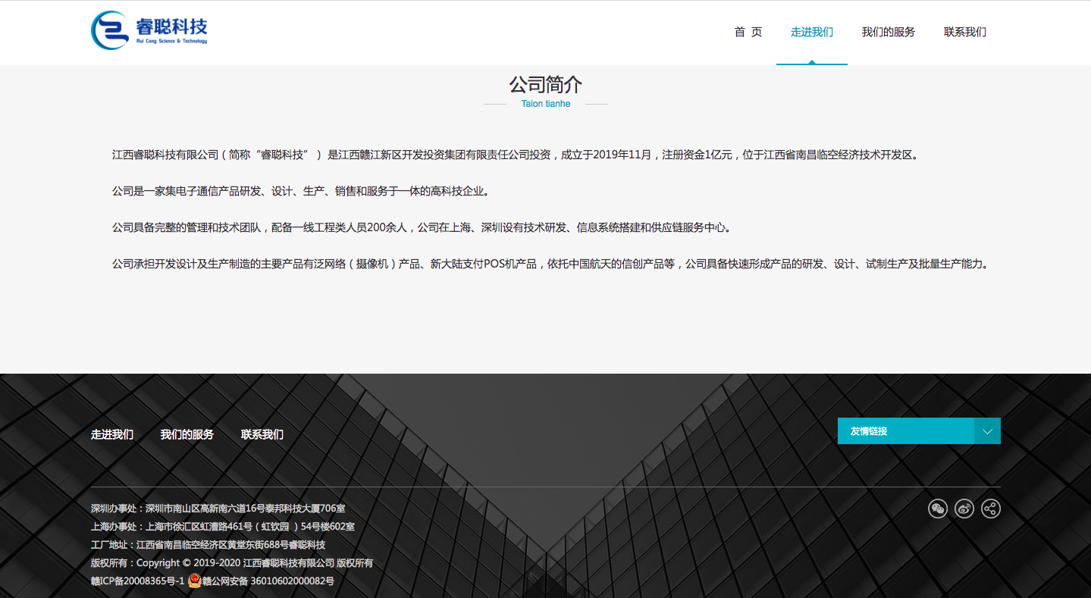Open 联系我们 in top navigation
Viewport: 1091px width, 598px height.
pyautogui.click(x=965, y=32)
